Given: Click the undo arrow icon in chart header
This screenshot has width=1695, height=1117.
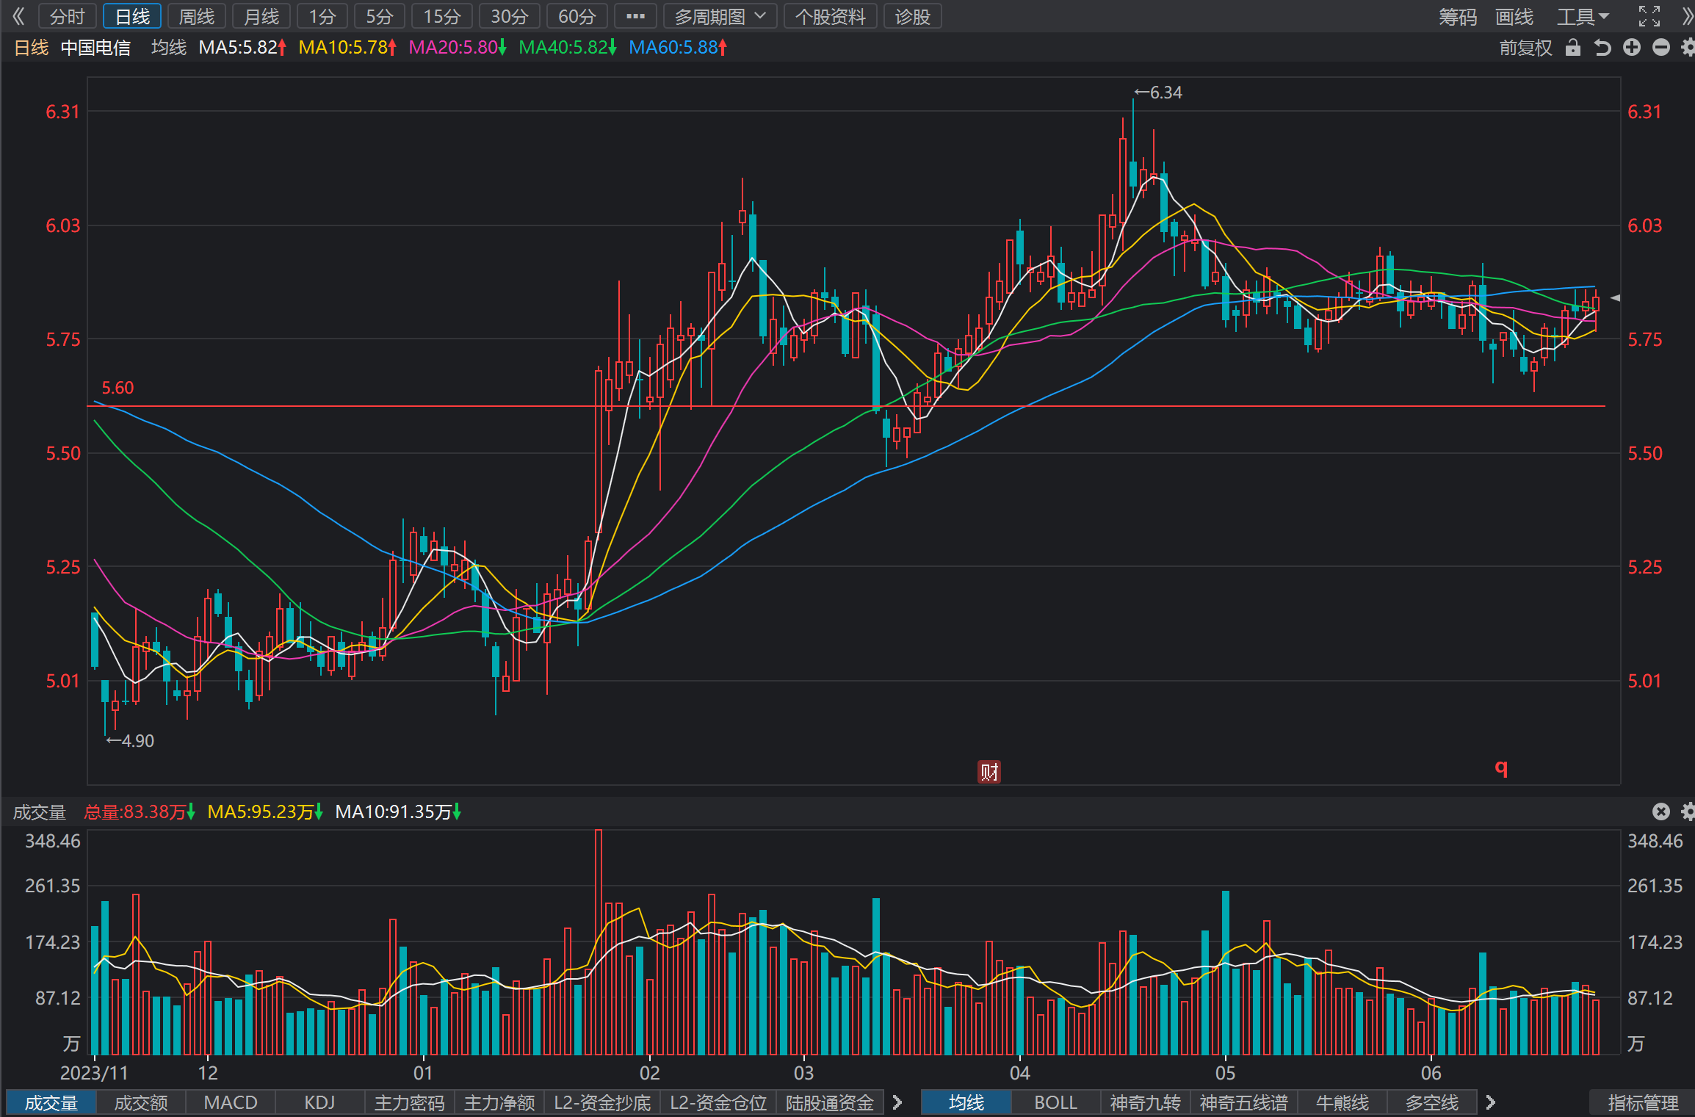Looking at the screenshot, I should (1602, 48).
